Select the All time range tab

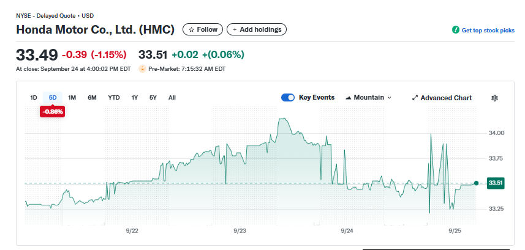(172, 98)
